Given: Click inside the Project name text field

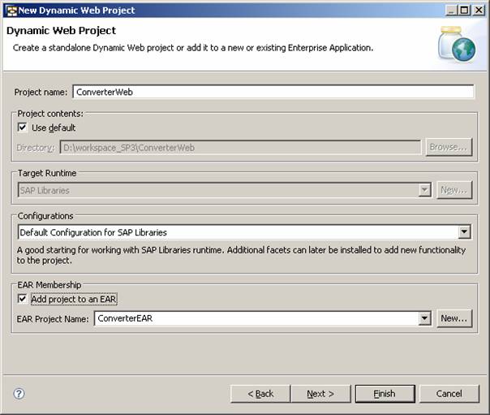Looking at the screenshot, I should pos(273,92).
